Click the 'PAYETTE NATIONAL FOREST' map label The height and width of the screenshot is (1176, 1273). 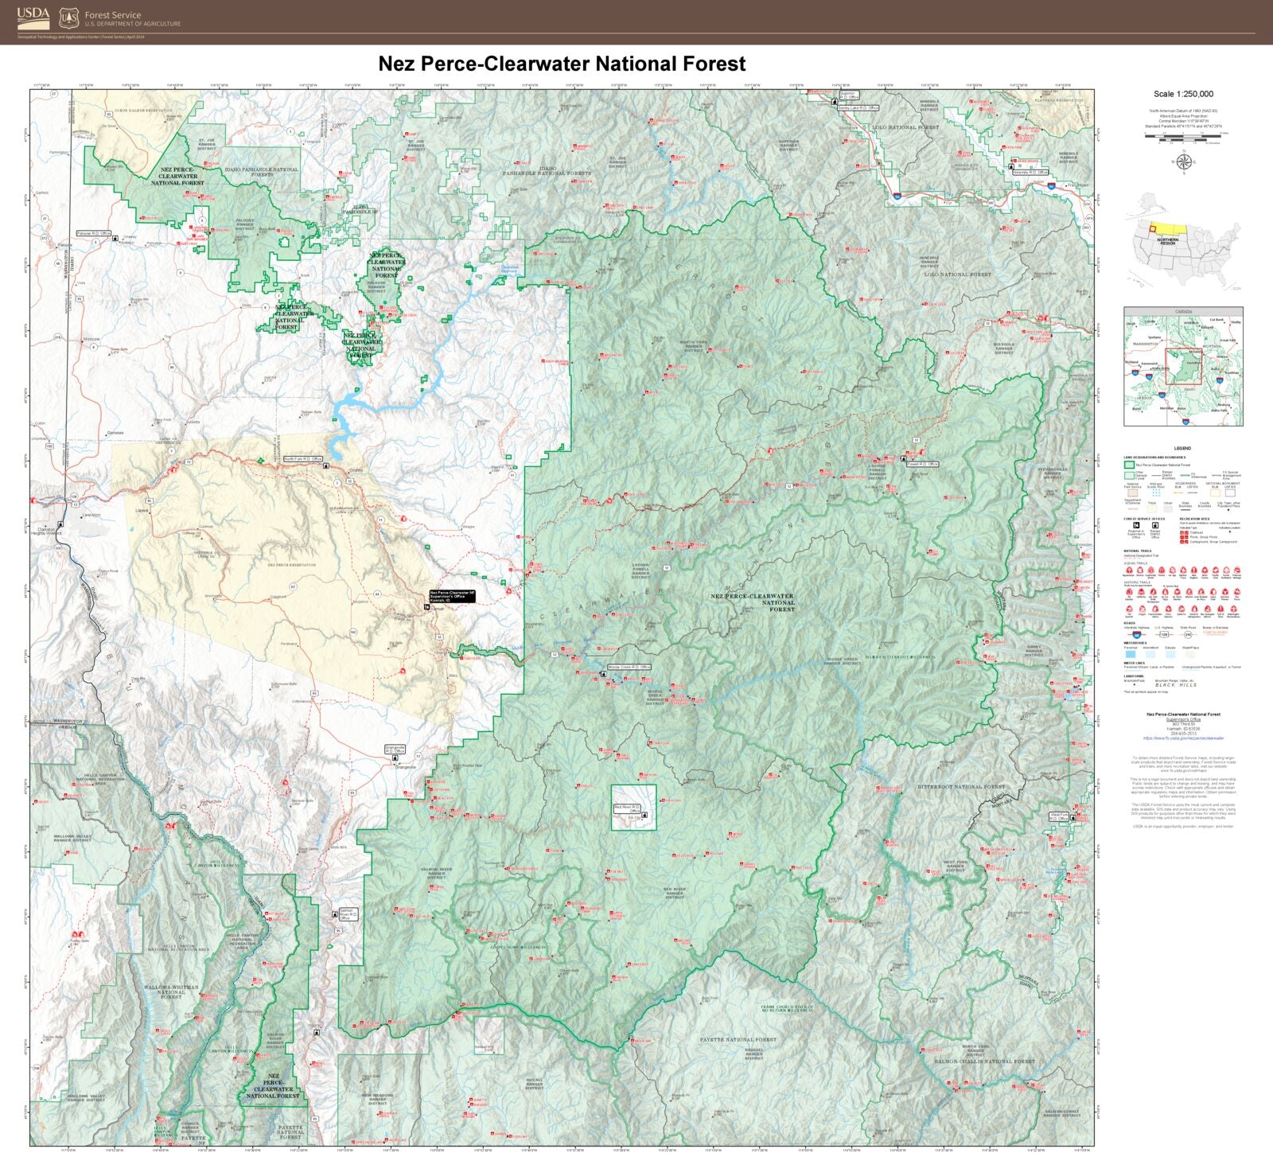click(x=738, y=1039)
